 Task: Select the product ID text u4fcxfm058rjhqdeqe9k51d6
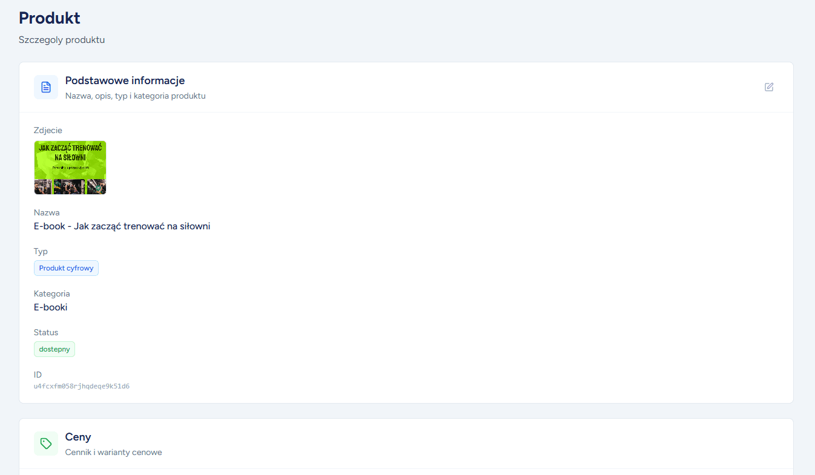(x=81, y=386)
